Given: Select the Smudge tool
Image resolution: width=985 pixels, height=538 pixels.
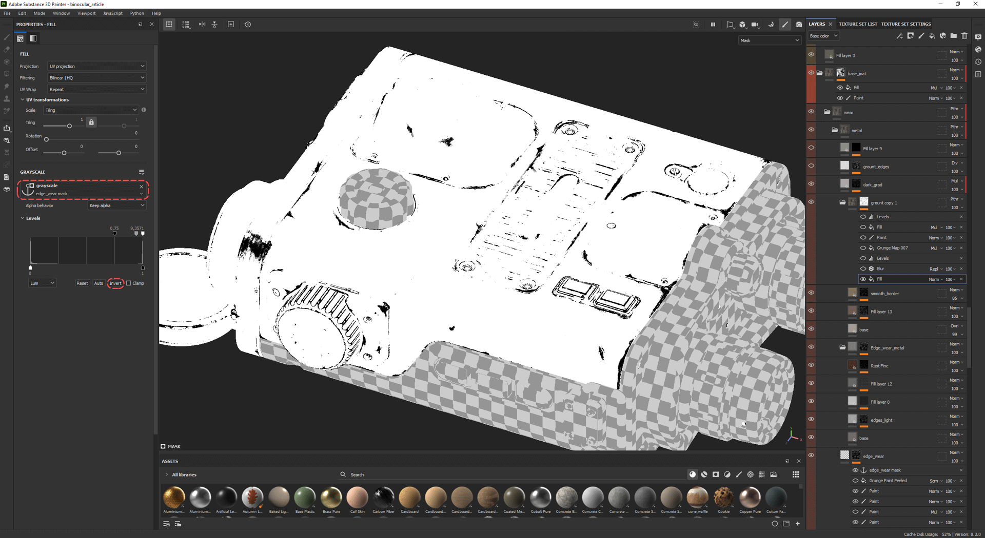Looking at the screenshot, I should pos(7,87).
